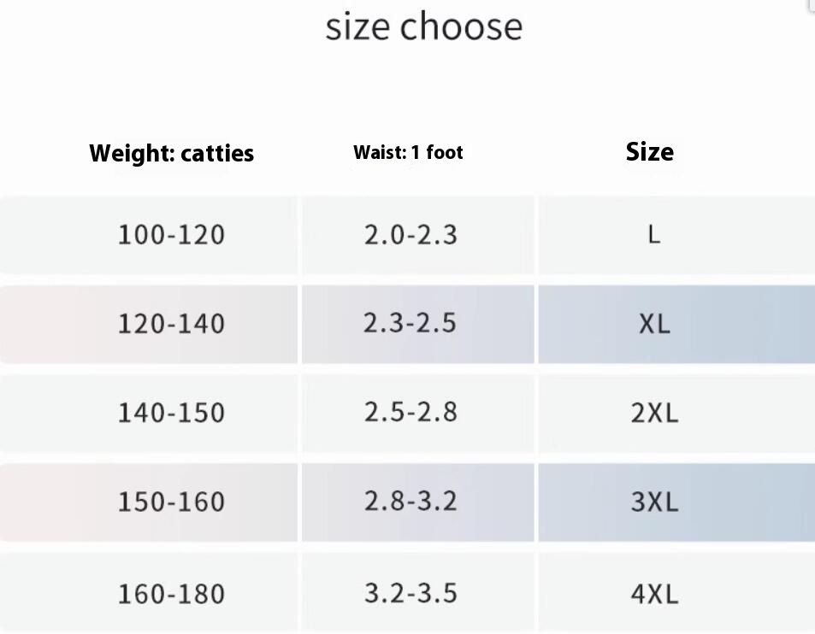Click the bold "Size" column header
Viewport: 815px width, 634px height.
pos(649,152)
